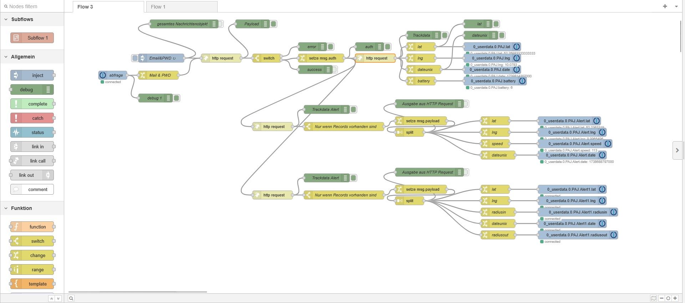This screenshot has height=303, width=685.
Task: Select the 0_userdata.0.PAJ.Alert1.radiusout output node
Action: point(578,235)
